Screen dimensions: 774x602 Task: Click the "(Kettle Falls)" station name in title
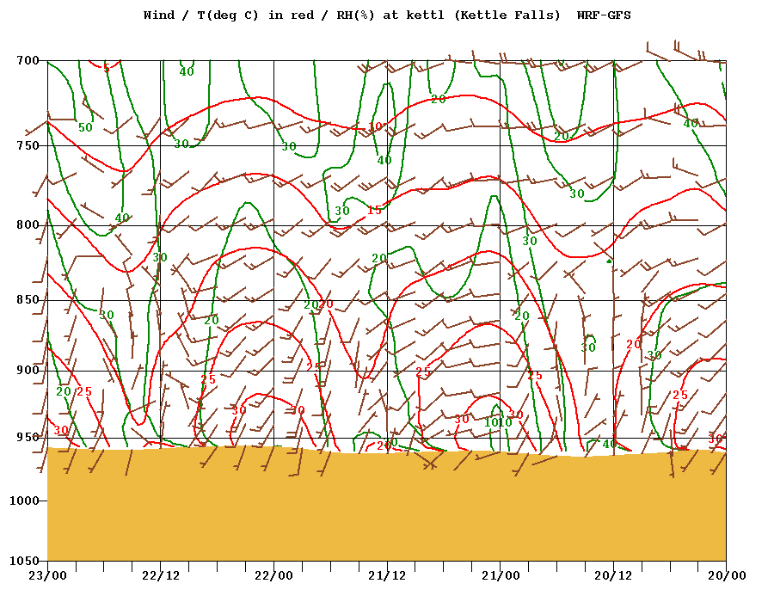(507, 15)
